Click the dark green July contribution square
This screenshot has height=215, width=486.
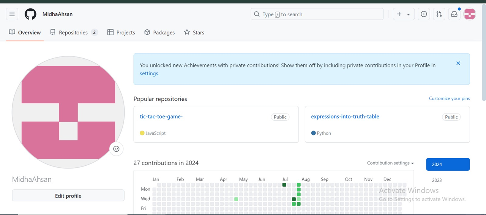pos(284,185)
